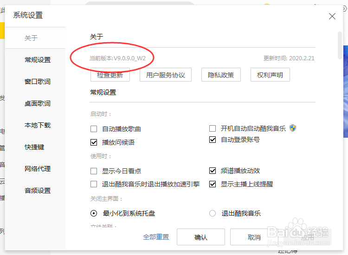
Task: Click the 当前版本:V9.0.9.0_W2 text
Action: point(118,58)
